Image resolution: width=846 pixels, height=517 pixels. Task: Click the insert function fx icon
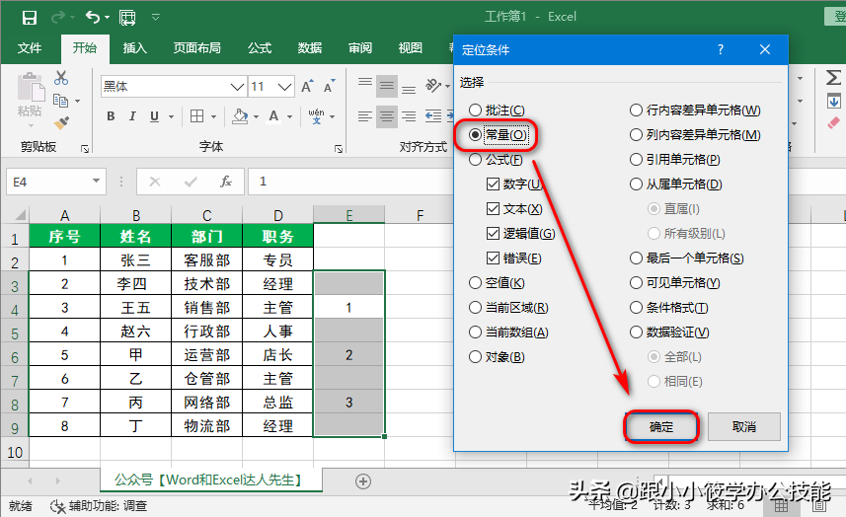coord(226,182)
